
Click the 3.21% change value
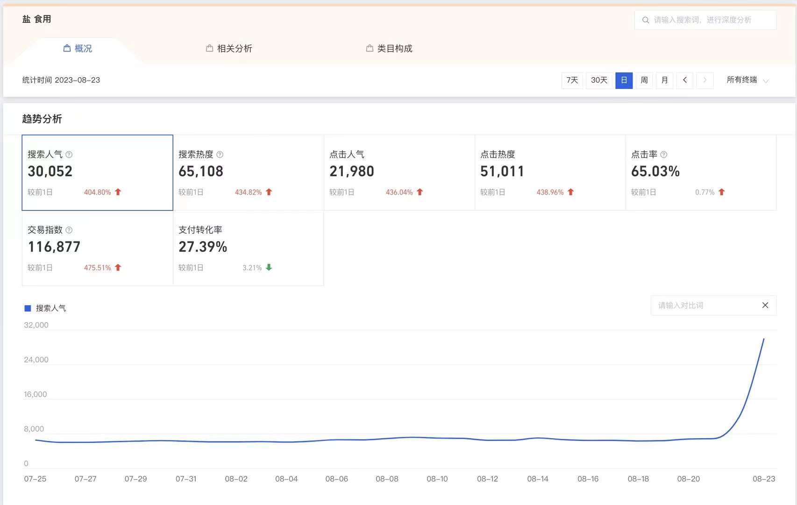pos(252,267)
